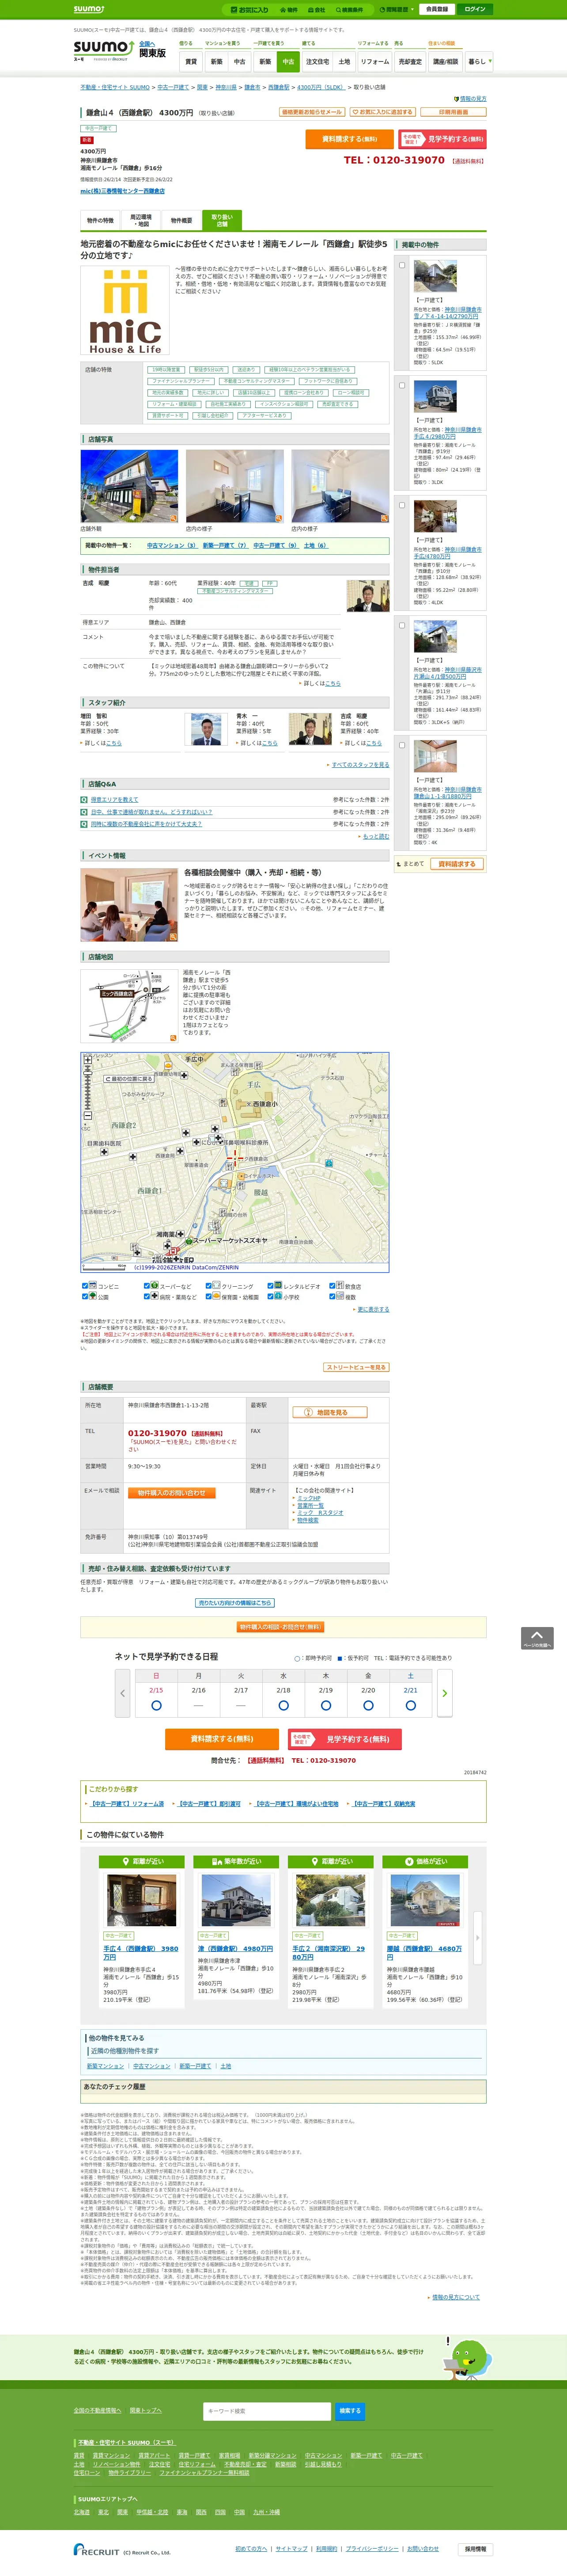The height and width of the screenshot is (2576, 567).
Task: Open the 暮らし navigation dropdown
Action: 478,61
